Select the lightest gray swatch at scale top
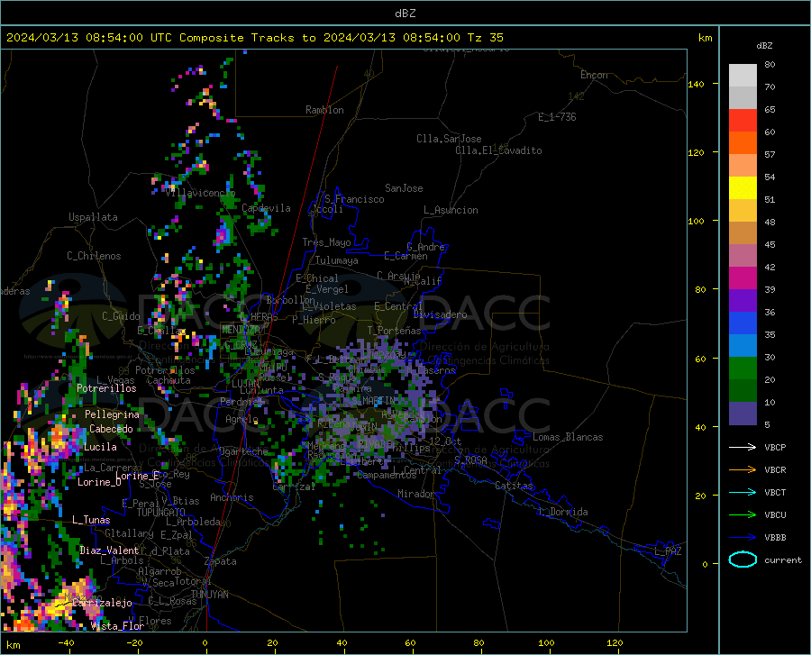Image resolution: width=811 pixels, height=655 pixels. pyautogui.click(x=743, y=76)
